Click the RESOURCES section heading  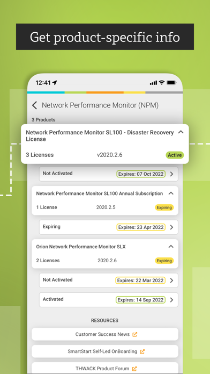[x=104, y=320]
